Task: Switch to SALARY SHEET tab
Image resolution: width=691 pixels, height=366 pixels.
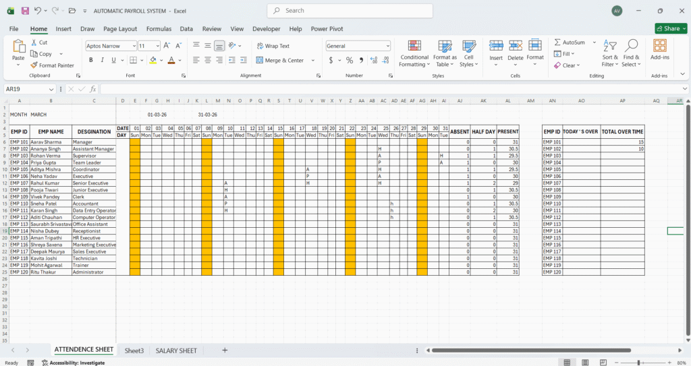Action: tap(176, 350)
